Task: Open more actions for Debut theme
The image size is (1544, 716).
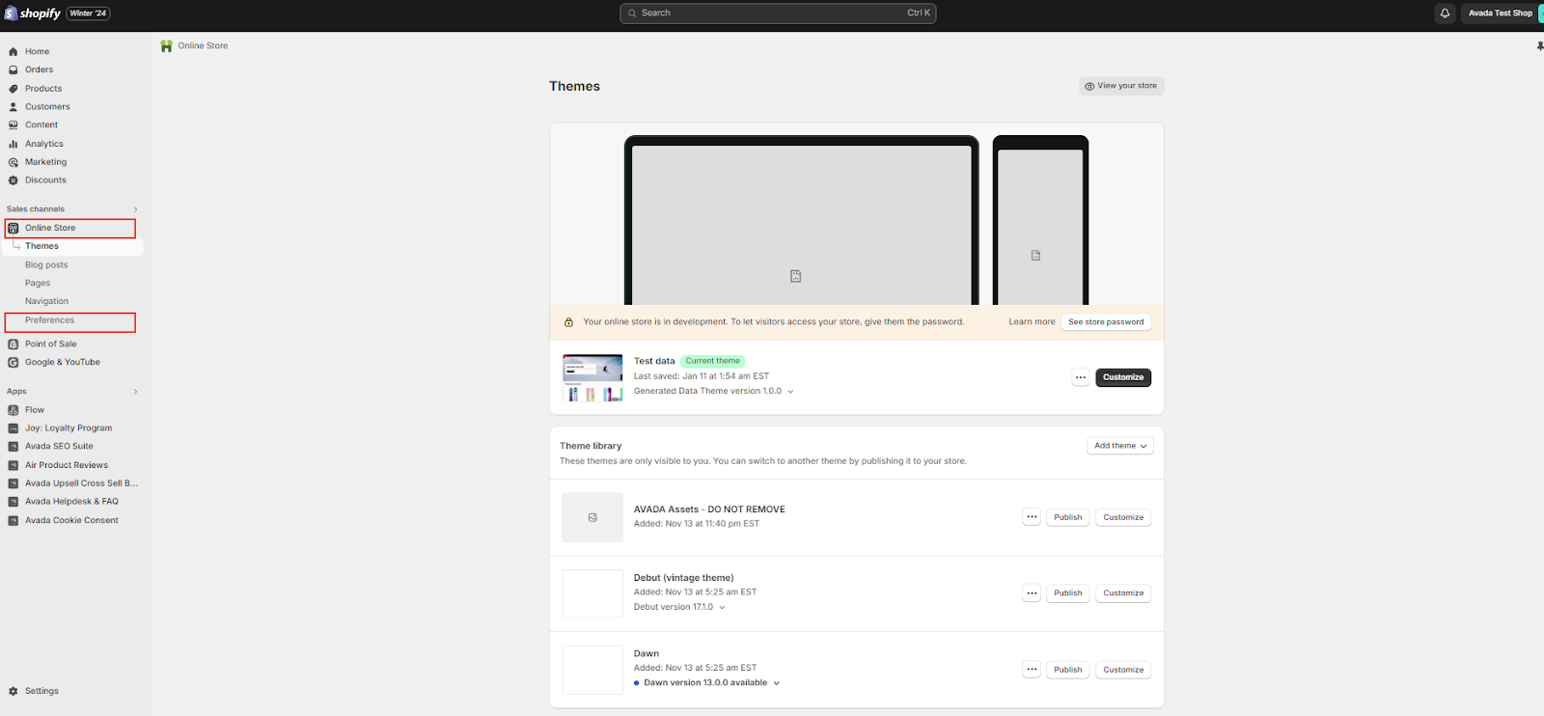Action: pyautogui.click(x=1032, y=593)
